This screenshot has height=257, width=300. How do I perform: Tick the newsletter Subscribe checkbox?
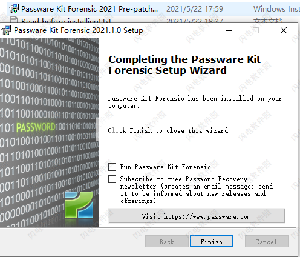coord(112,179)
